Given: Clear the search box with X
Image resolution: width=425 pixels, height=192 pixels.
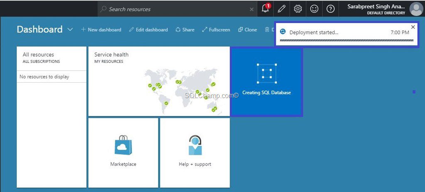Looking at the screenshot, I should click(x=252, y=9).
